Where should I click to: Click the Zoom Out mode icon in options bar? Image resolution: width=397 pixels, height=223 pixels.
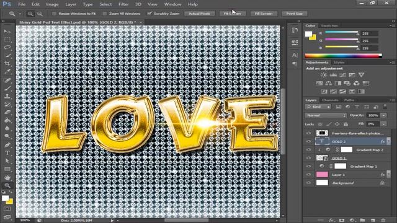pos(40,14)
